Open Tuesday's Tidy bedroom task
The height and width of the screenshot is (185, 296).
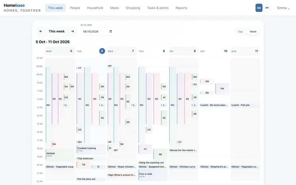coord(91,159)
